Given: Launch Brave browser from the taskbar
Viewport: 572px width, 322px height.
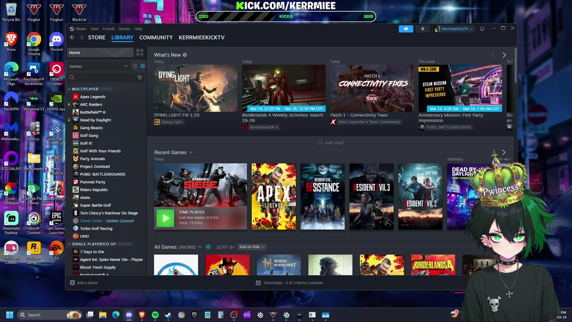Looking at the screenshot, I should click(142, 315).
